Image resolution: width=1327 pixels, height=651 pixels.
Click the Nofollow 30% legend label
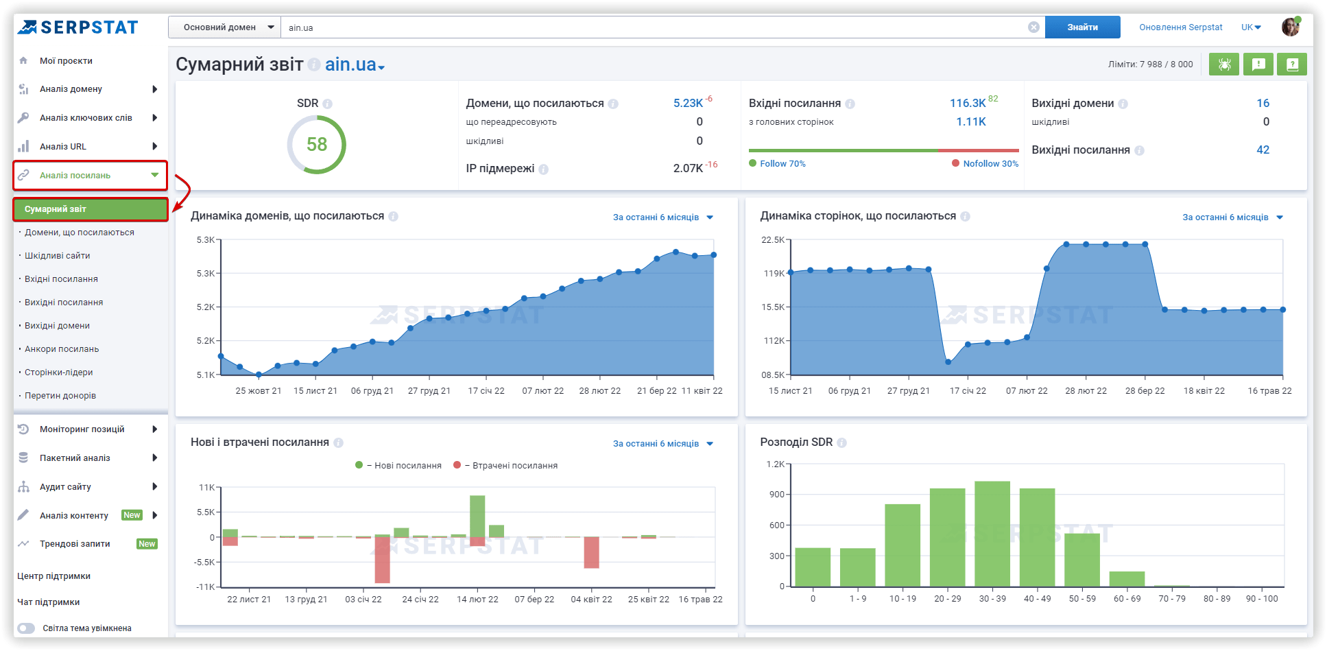pos(991,164)
